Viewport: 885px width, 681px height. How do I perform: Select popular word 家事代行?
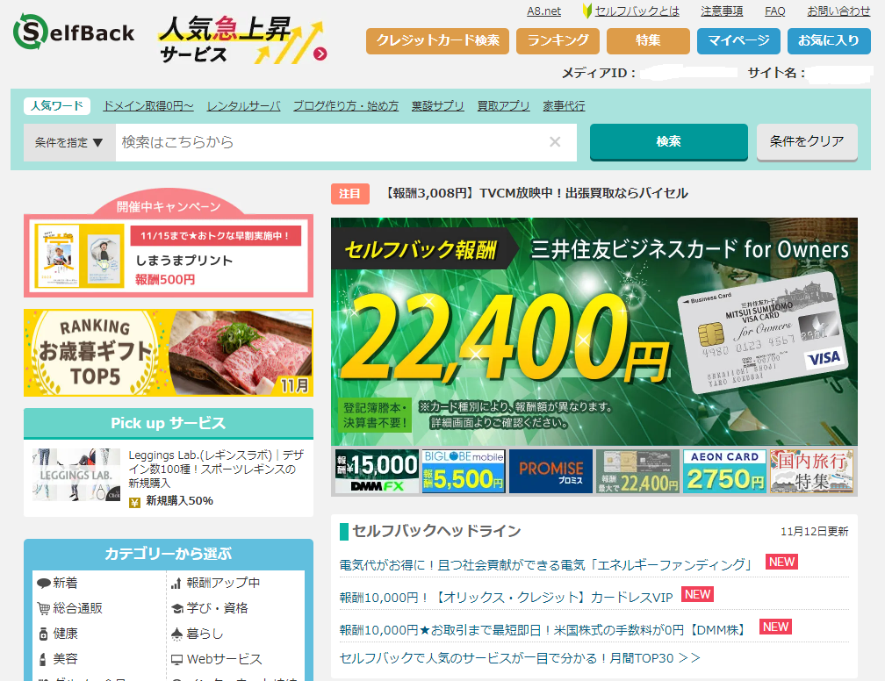coord(564,105)
